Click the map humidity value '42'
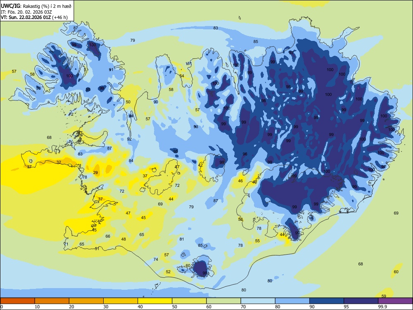This screenshot has height=310, width=413. [200, 165]
